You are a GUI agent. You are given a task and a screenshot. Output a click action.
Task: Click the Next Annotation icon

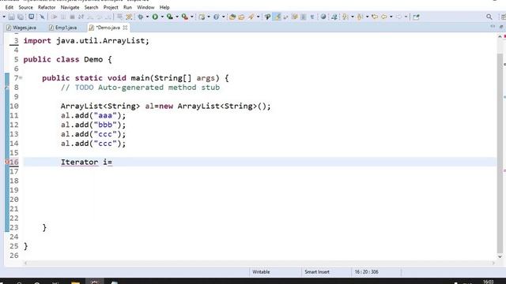pos(345,17)
